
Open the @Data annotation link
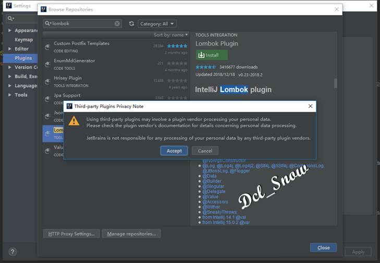(210, 176)
